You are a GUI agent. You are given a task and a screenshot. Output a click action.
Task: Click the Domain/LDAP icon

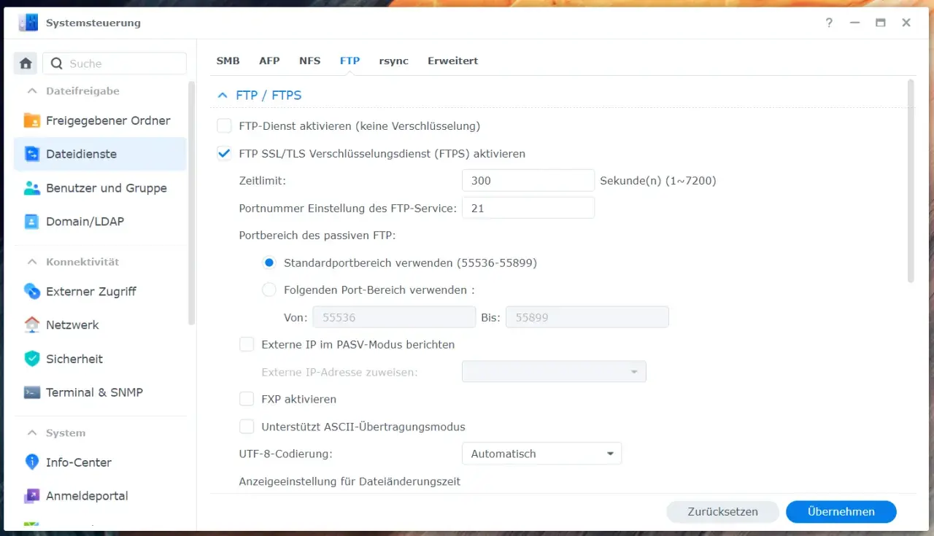point(31,222)
